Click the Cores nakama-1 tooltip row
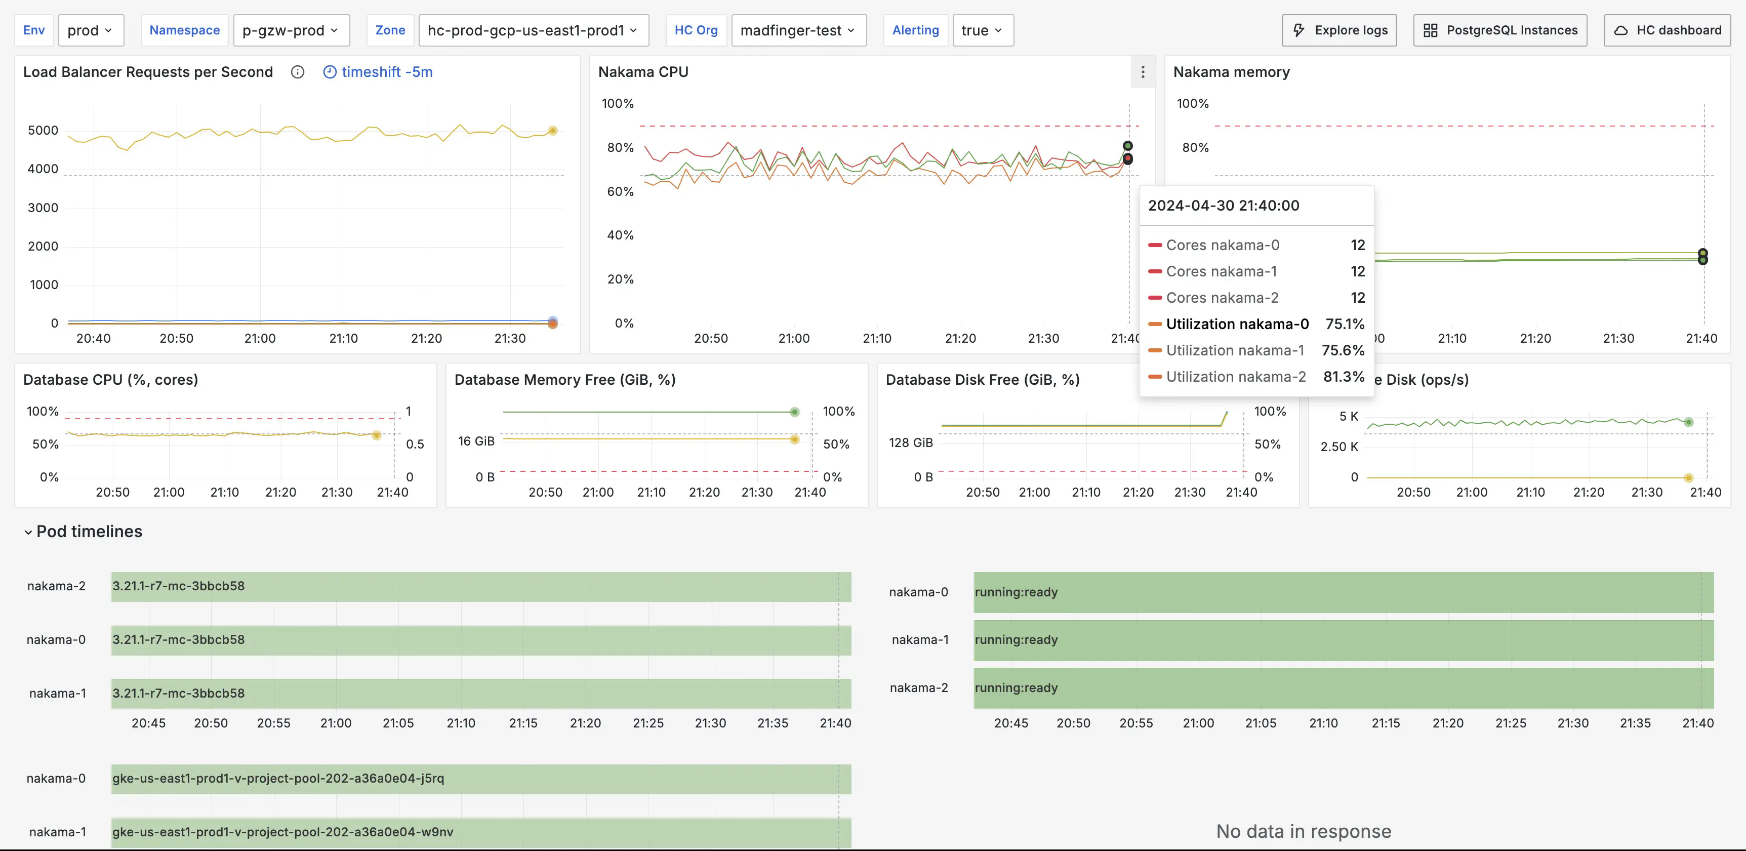Viewport: 1746px width, 851px height. coord(1256,271)
